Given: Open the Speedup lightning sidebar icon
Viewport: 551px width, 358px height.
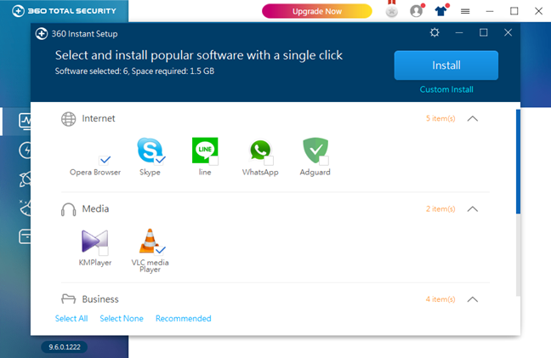Looking at the screenshot, I should [25, 151].
